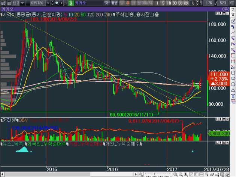Click the horizontal scrollbar thumb under chart
The width and height of the screenshot is (236, 177).
[48, 174]
